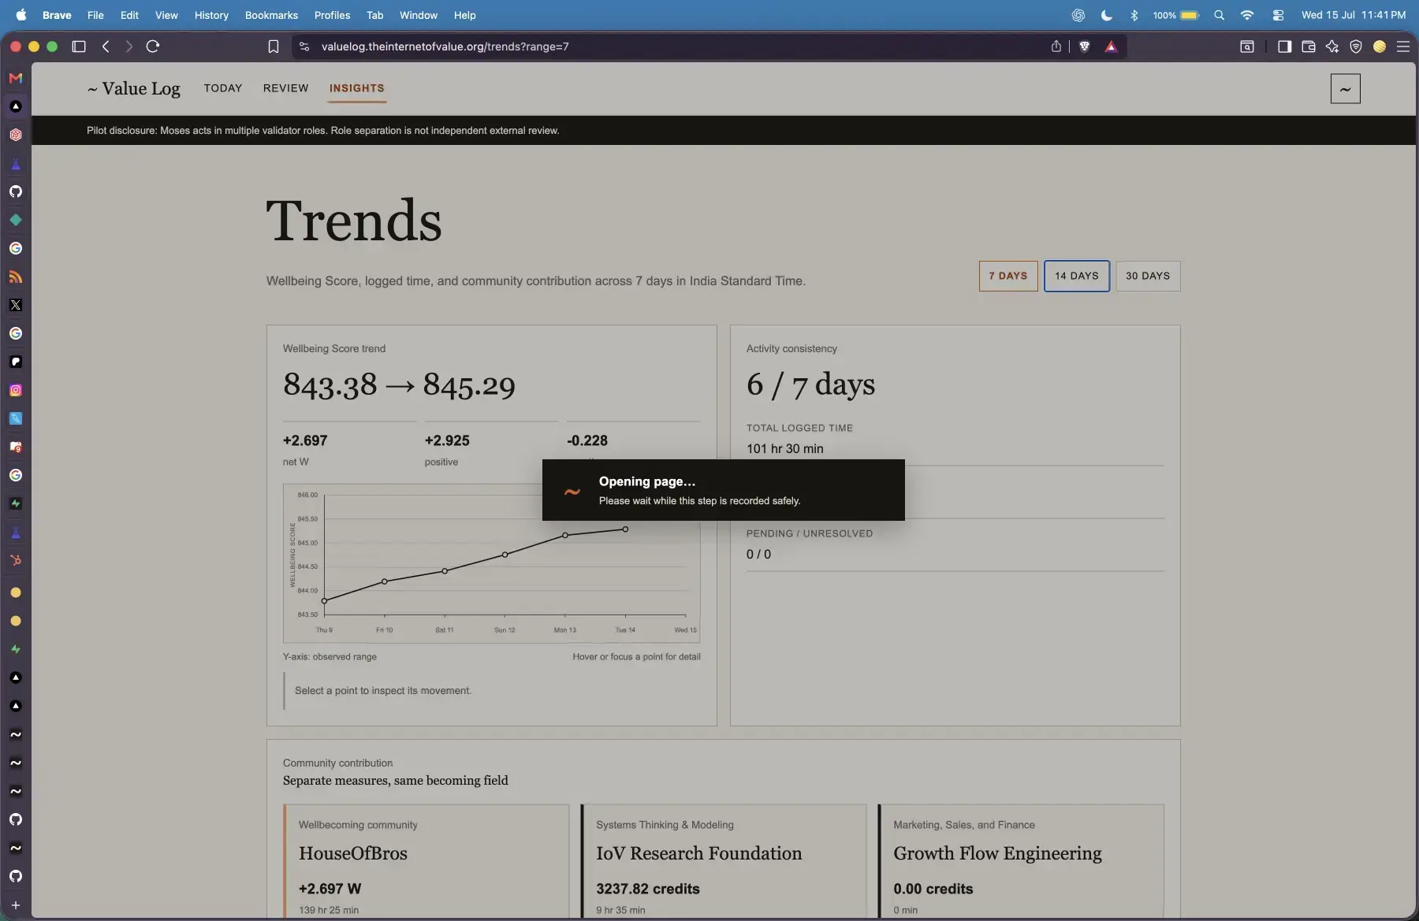This screenshot has width=1419, height=921.
Task: Click the Brave Shields lion icon
Action: pyautogui.click(x=1085, y=46)
